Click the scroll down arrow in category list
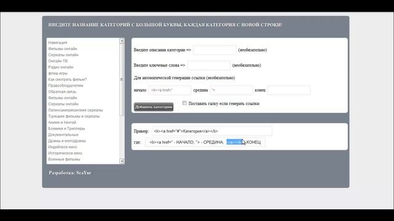 pyautogui.click(x=122, y=161)
